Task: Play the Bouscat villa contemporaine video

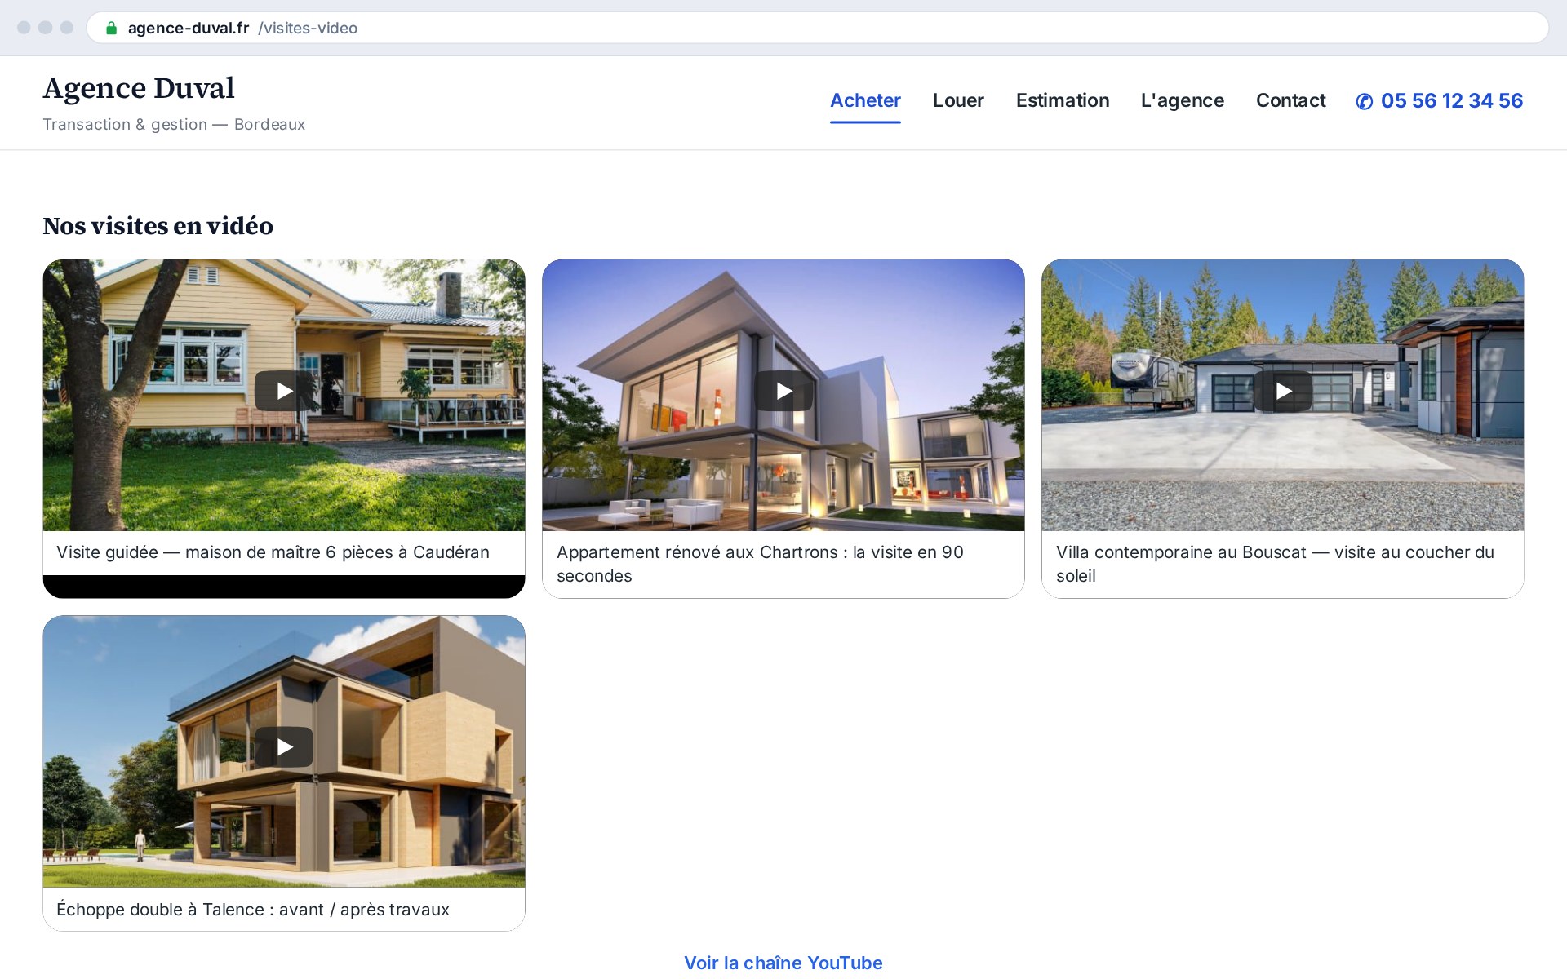Action: pos(1283,391)
